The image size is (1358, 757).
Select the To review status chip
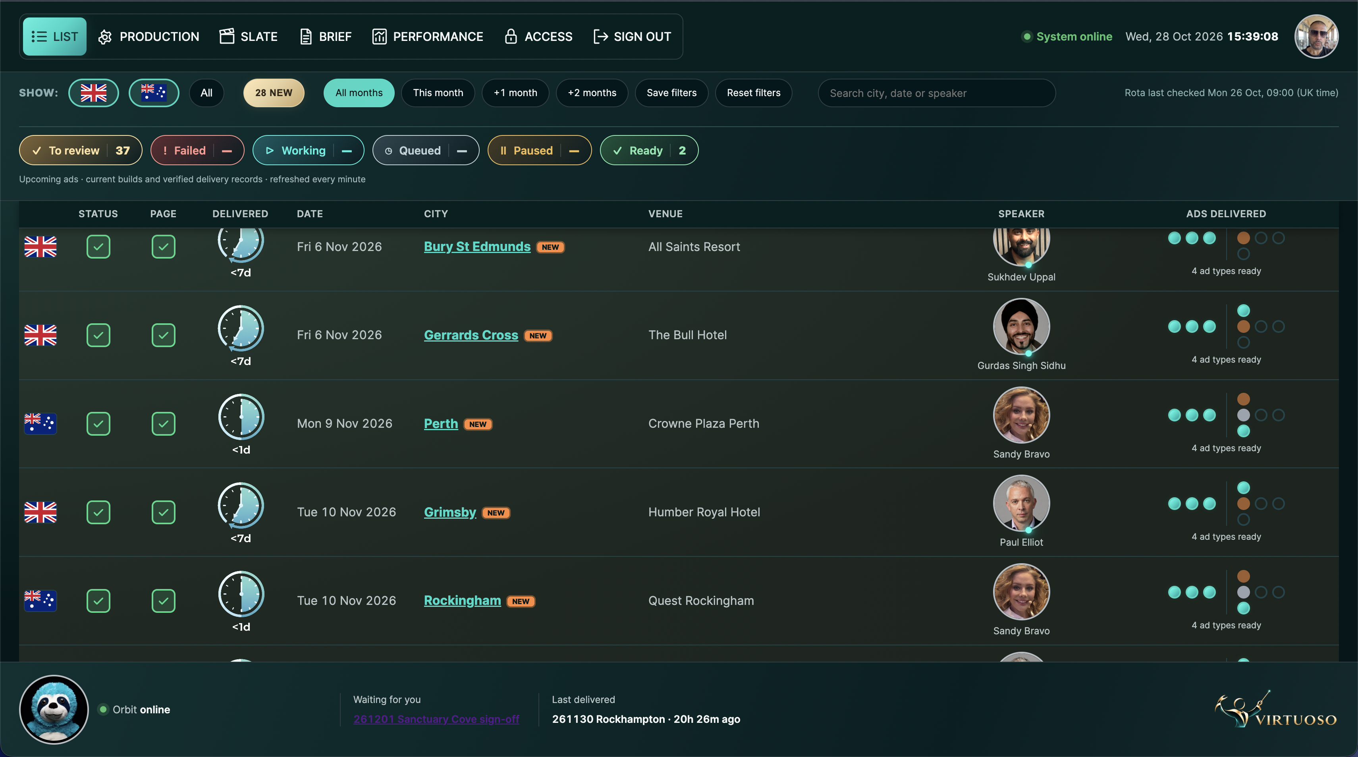pos(81,150)
